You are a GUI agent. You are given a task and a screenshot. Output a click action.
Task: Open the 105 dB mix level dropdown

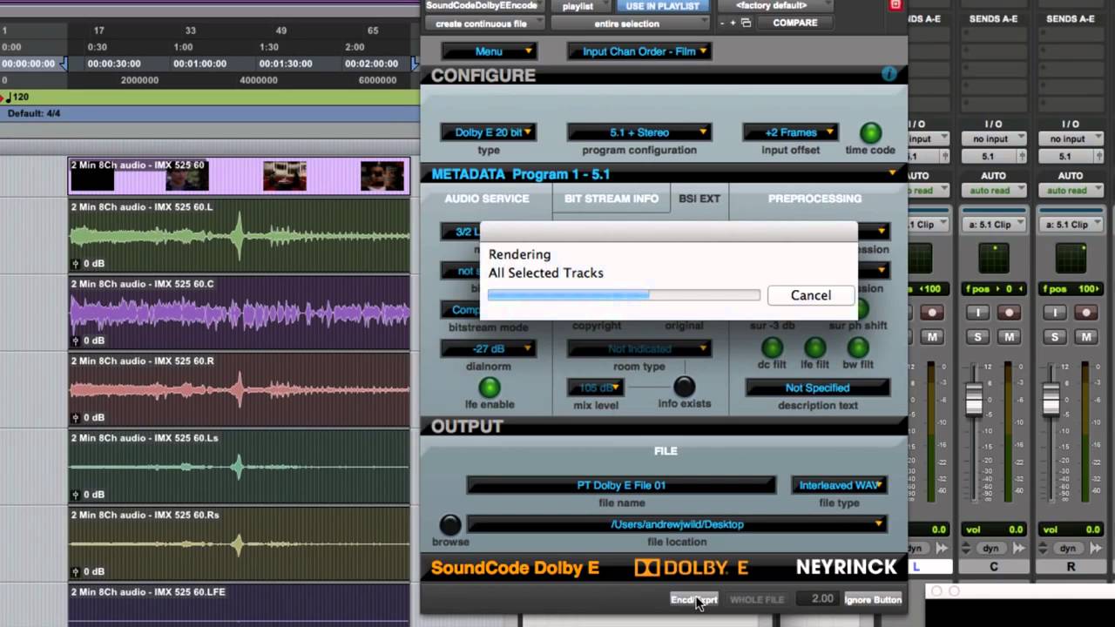click(596, 388)
